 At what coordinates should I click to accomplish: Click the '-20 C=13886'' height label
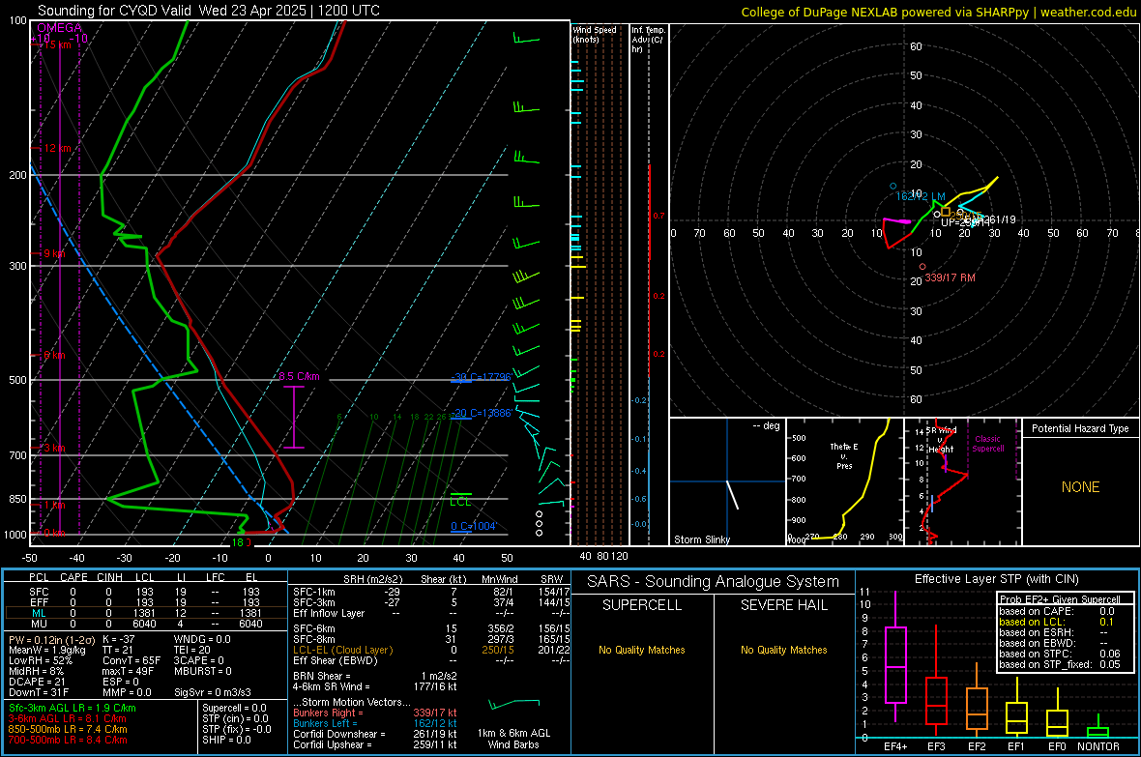click(482, 413)
